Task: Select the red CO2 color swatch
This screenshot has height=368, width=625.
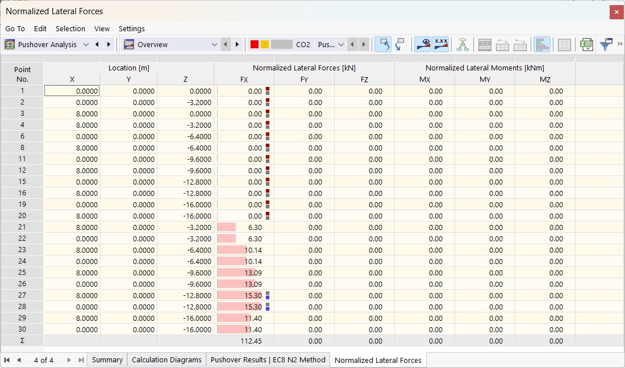Action: point(254,44)
